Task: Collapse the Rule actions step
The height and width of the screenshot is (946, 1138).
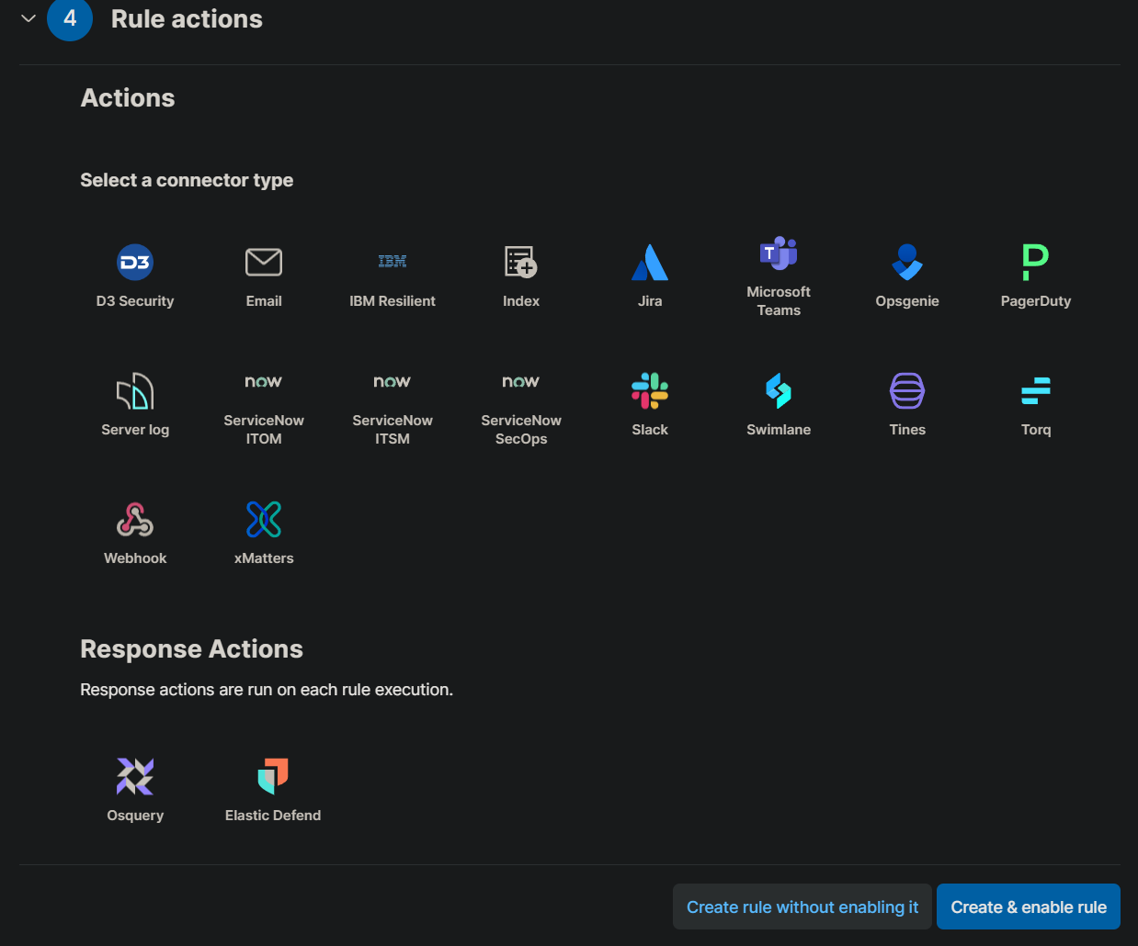Action: [28, 18]
